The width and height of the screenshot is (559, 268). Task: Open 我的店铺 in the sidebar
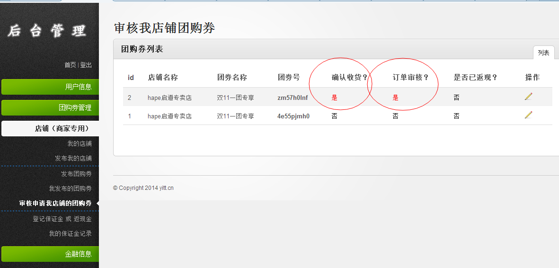(80, 143)
